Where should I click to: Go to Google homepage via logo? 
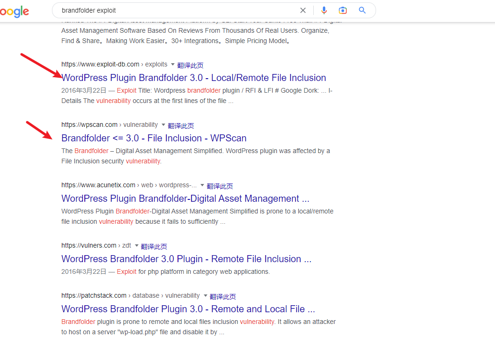[14, 11]
